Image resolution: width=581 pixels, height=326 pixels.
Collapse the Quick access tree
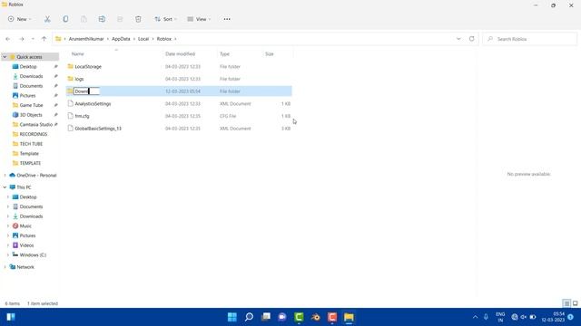coord(5,57)
